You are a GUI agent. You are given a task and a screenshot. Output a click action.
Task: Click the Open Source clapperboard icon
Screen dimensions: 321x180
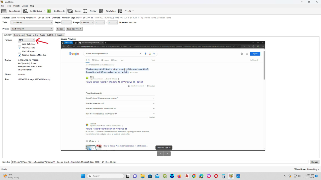(4, 11)
